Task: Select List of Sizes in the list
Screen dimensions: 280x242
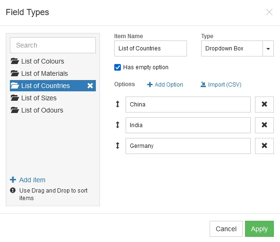Action: click(x=53, y=98)
